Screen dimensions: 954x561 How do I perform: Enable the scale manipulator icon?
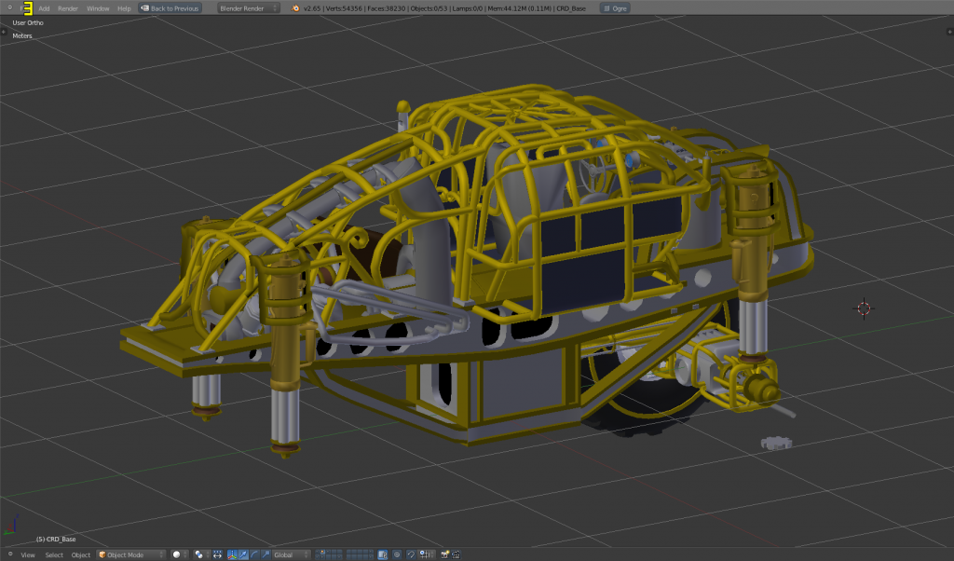(266, 554)
